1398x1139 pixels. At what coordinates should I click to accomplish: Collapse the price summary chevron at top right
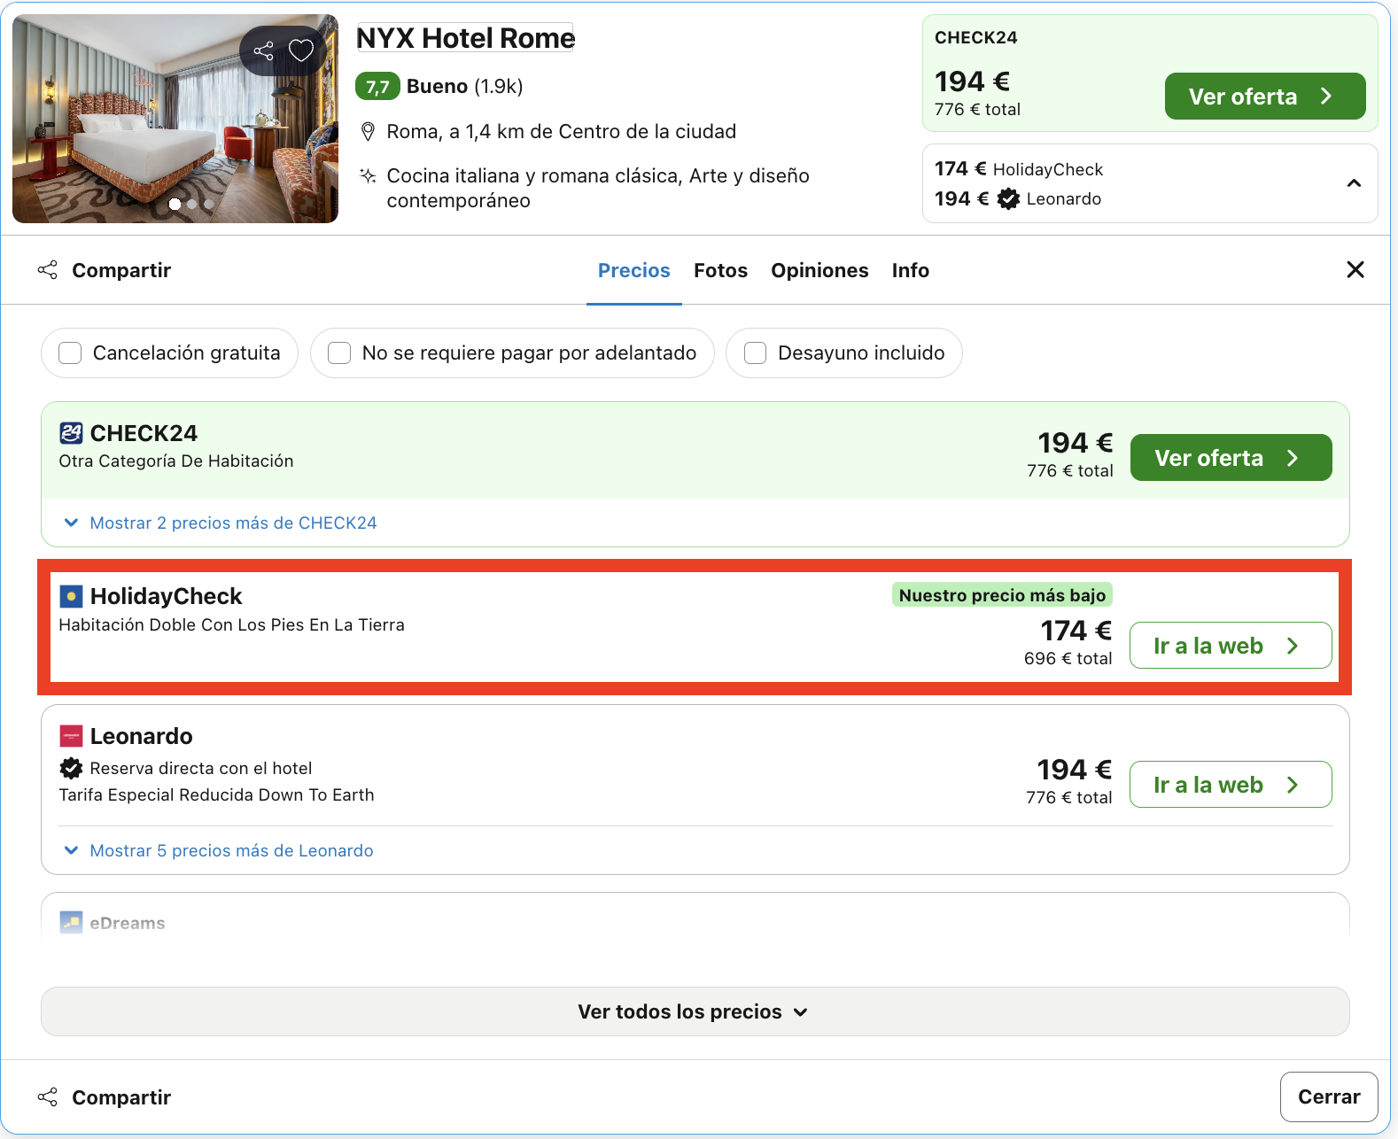[x=1354, y=183]
